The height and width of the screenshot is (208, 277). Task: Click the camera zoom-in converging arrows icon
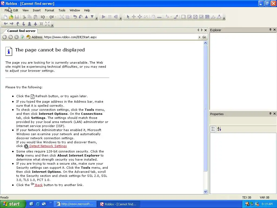tap(41, 24)
